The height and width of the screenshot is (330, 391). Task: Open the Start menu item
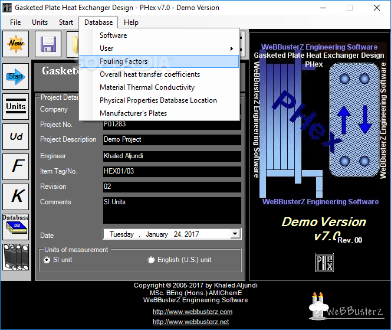66,22
